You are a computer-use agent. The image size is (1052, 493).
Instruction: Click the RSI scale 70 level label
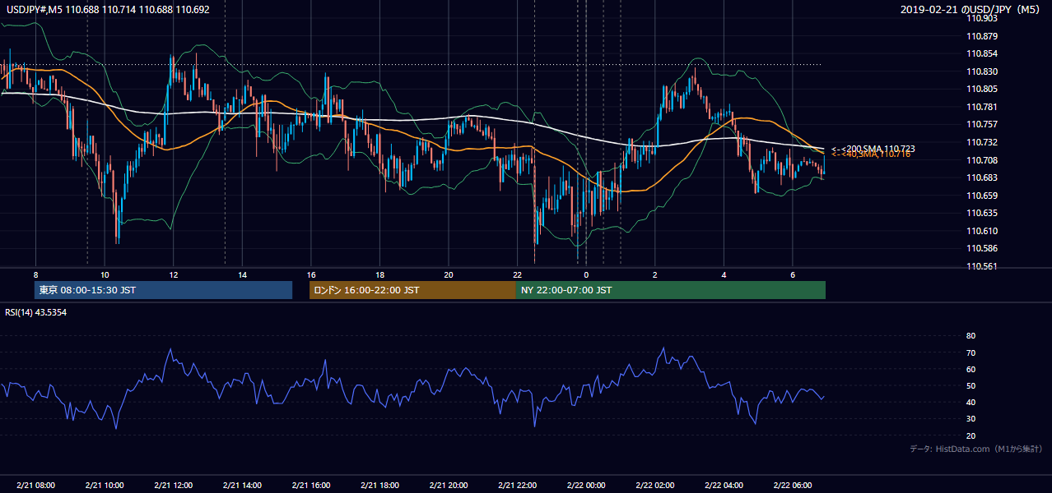tap(971, 352)
